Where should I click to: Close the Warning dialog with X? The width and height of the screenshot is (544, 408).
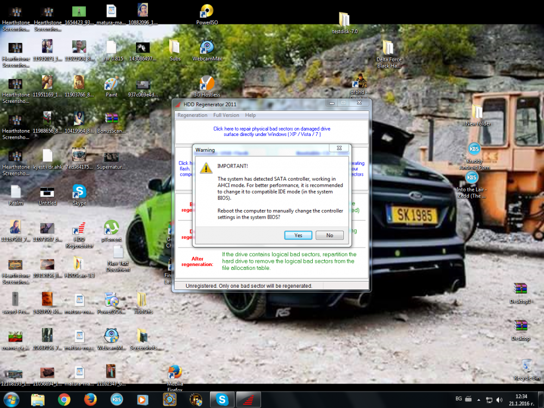pos(339,148)
